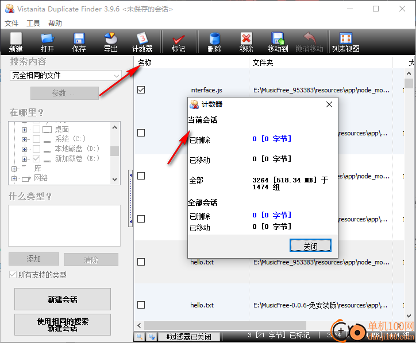416x343 pixels.
Task: Click the 关闭 button in counter dialog
Action: (x=310, y=245)
